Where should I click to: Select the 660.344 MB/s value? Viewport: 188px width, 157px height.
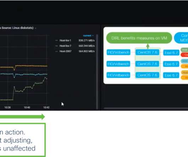[x=87, y=46]
